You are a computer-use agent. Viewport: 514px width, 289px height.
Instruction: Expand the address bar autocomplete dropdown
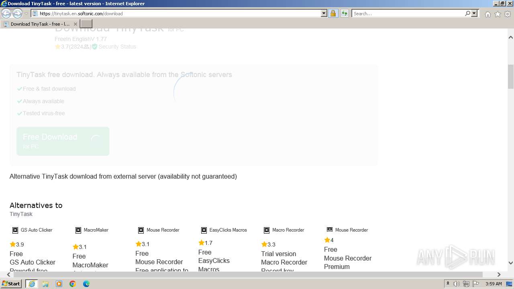click(x=324, y=13)
